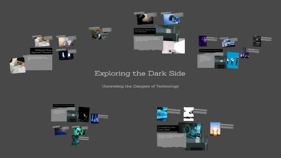Select the green glowing hands image
This screenshot has height=158, width=281.
(x=80, y=131)
